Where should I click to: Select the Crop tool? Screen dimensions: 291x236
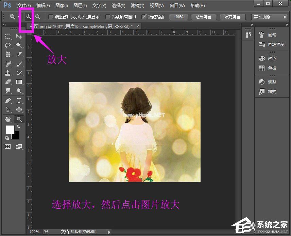click(8, 55)
